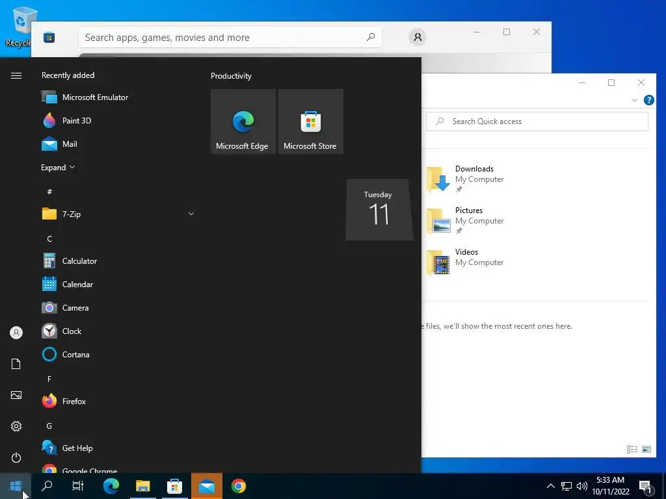Image resolution: width=666 pixels, height=499 pixels.
Task: Open Mail in Recently added list
Action: click(x=118, y=144)
